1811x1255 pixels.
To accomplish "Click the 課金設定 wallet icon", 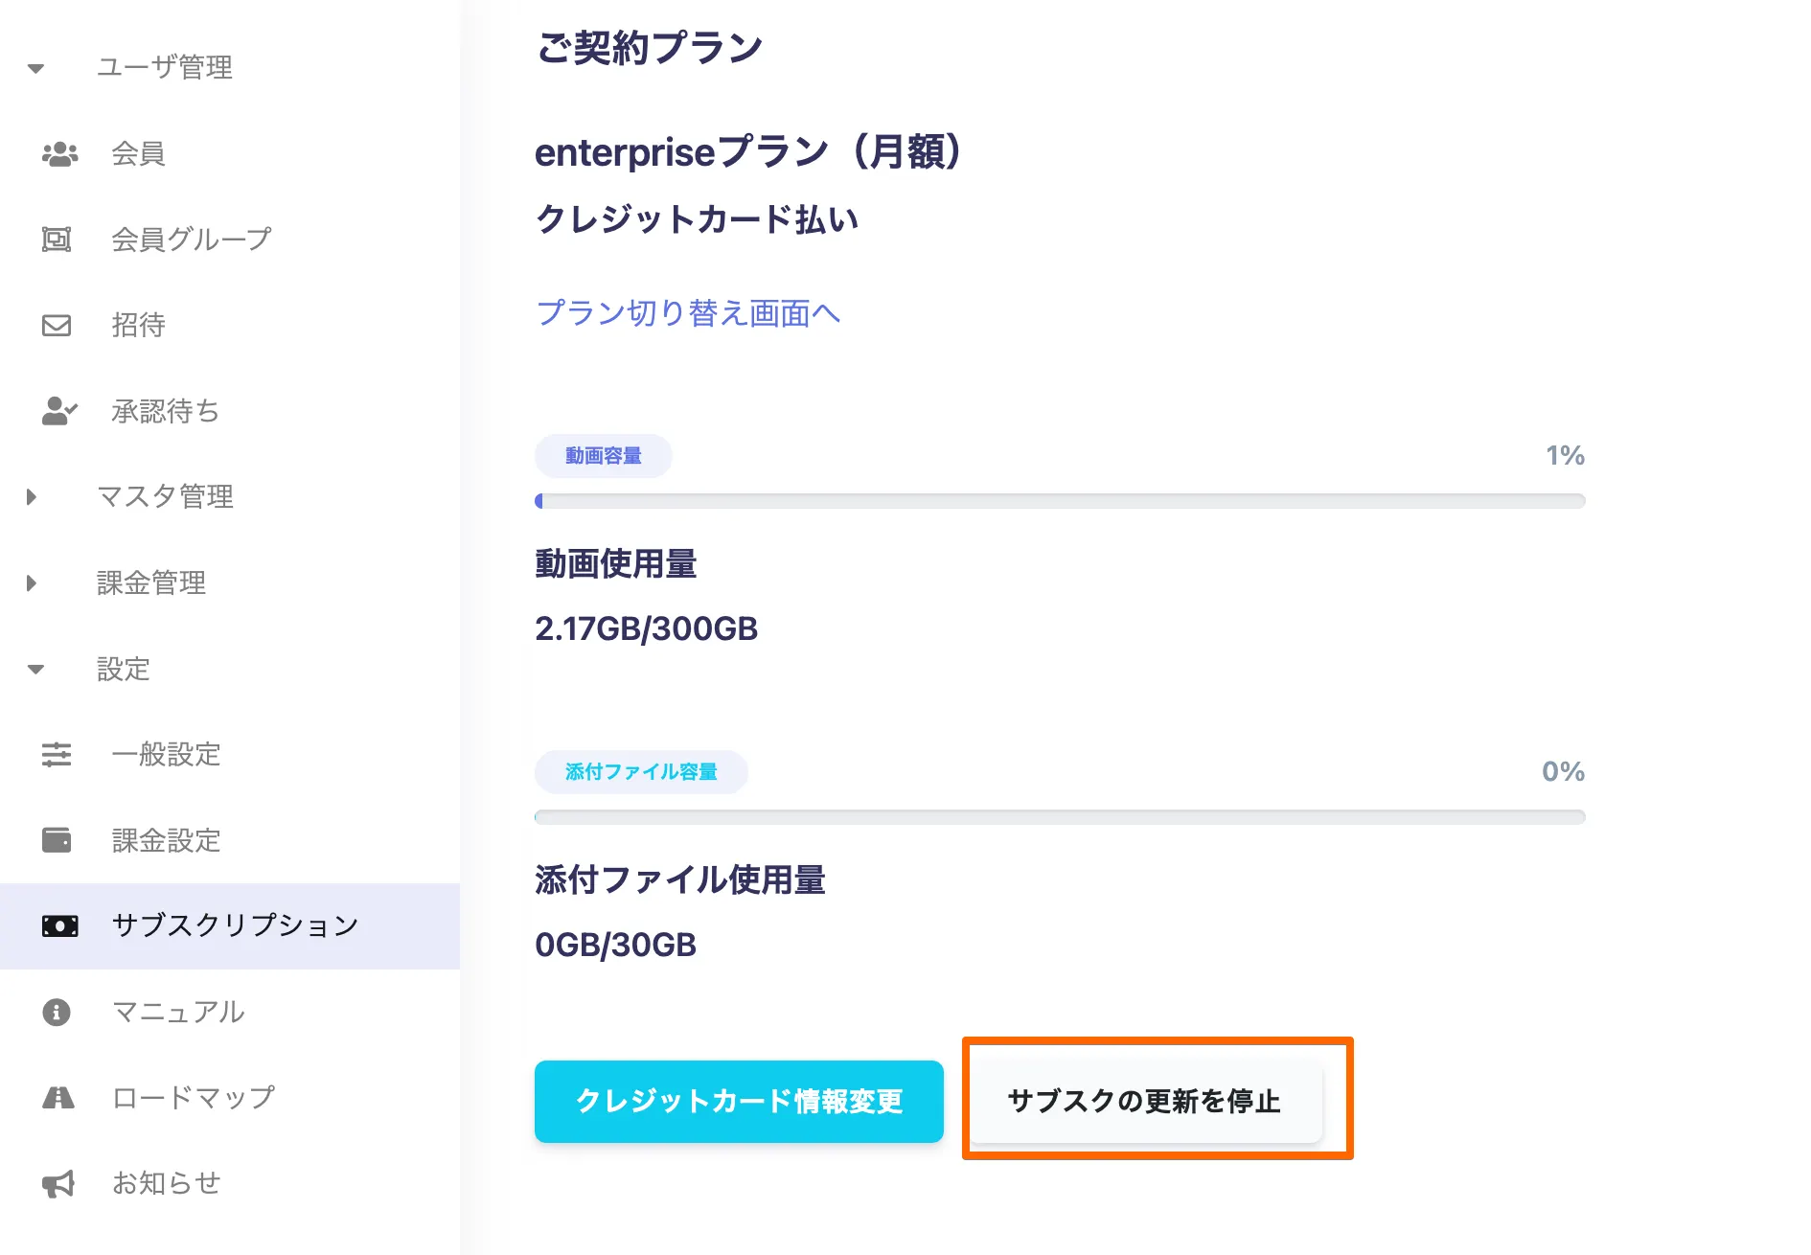I will [x=57, y=840].
